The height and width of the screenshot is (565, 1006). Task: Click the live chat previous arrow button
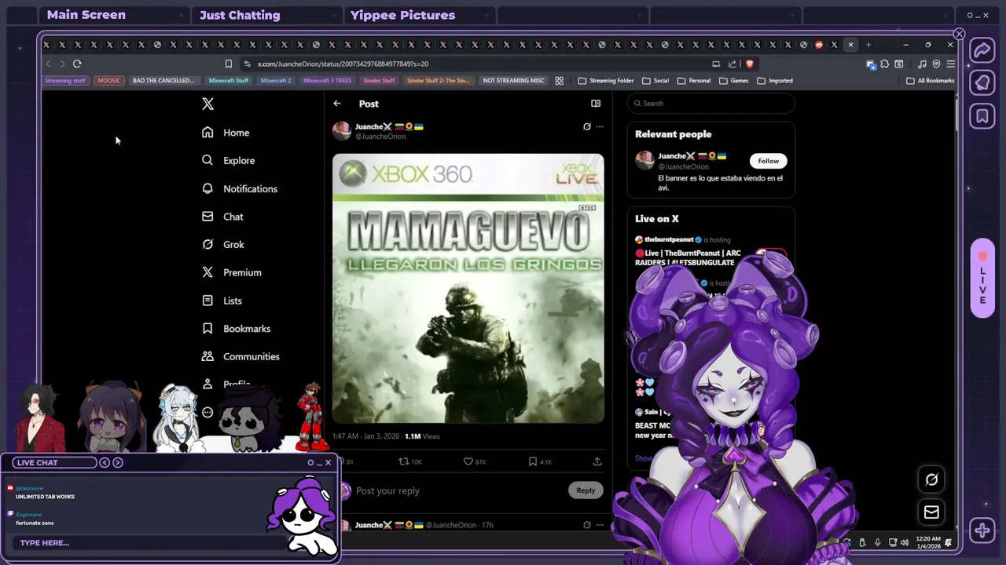(x=105, y=462)
